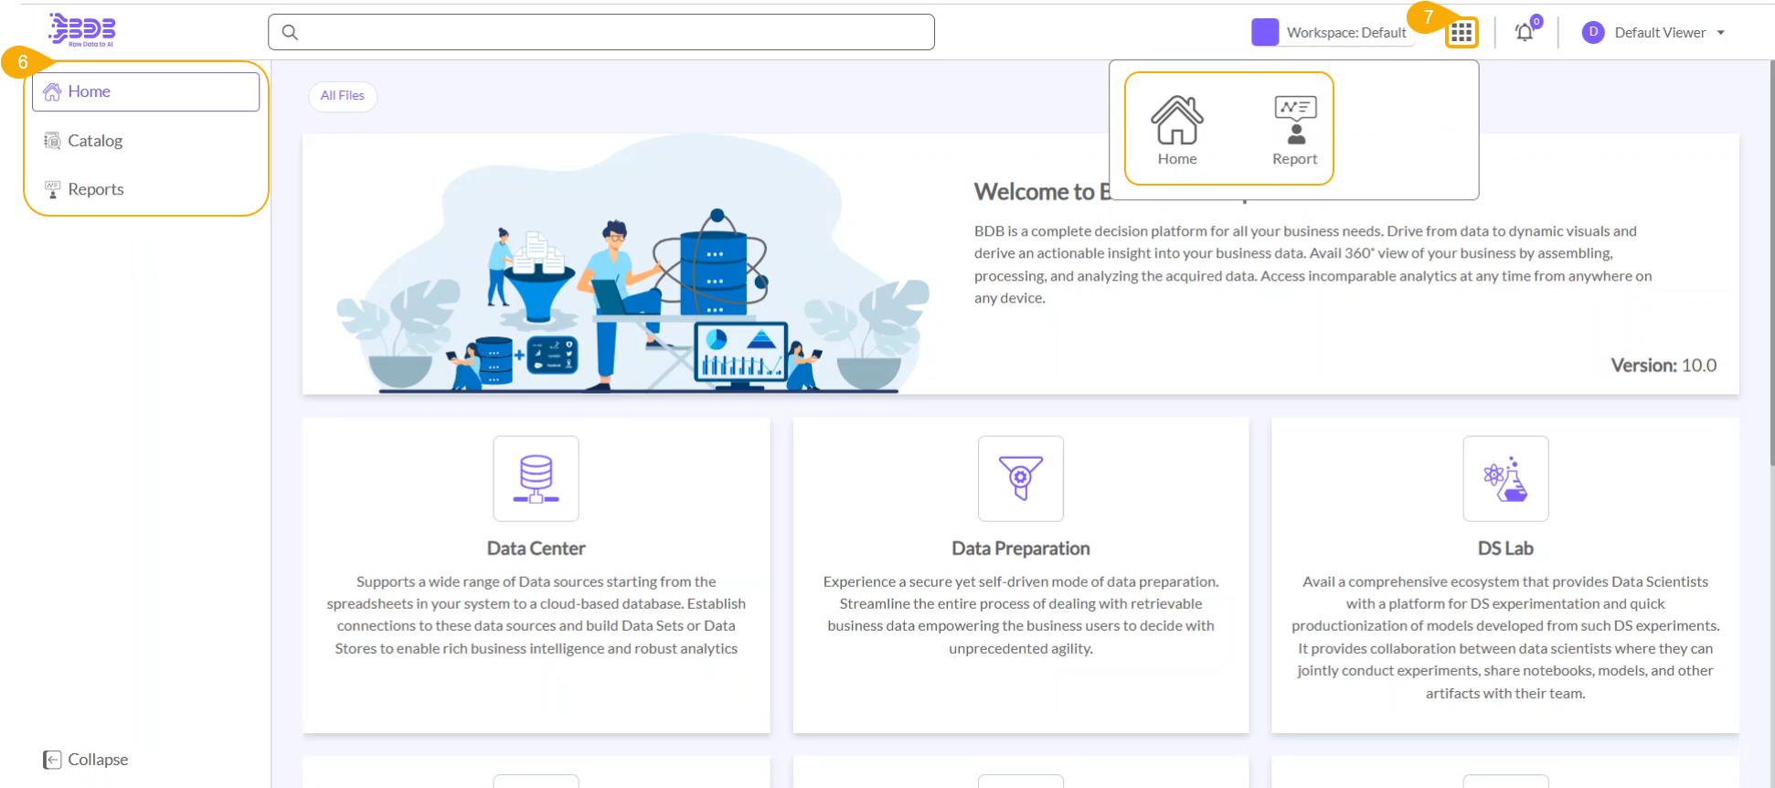The image size is (1775, 788).
Task: Click the purple workspace color square
Action: [1264, 33]
